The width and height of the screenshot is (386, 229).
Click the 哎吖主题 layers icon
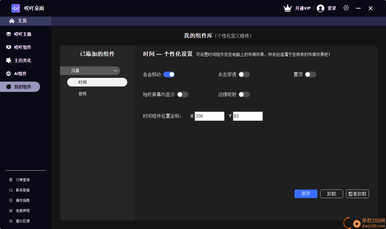[9, 34]
